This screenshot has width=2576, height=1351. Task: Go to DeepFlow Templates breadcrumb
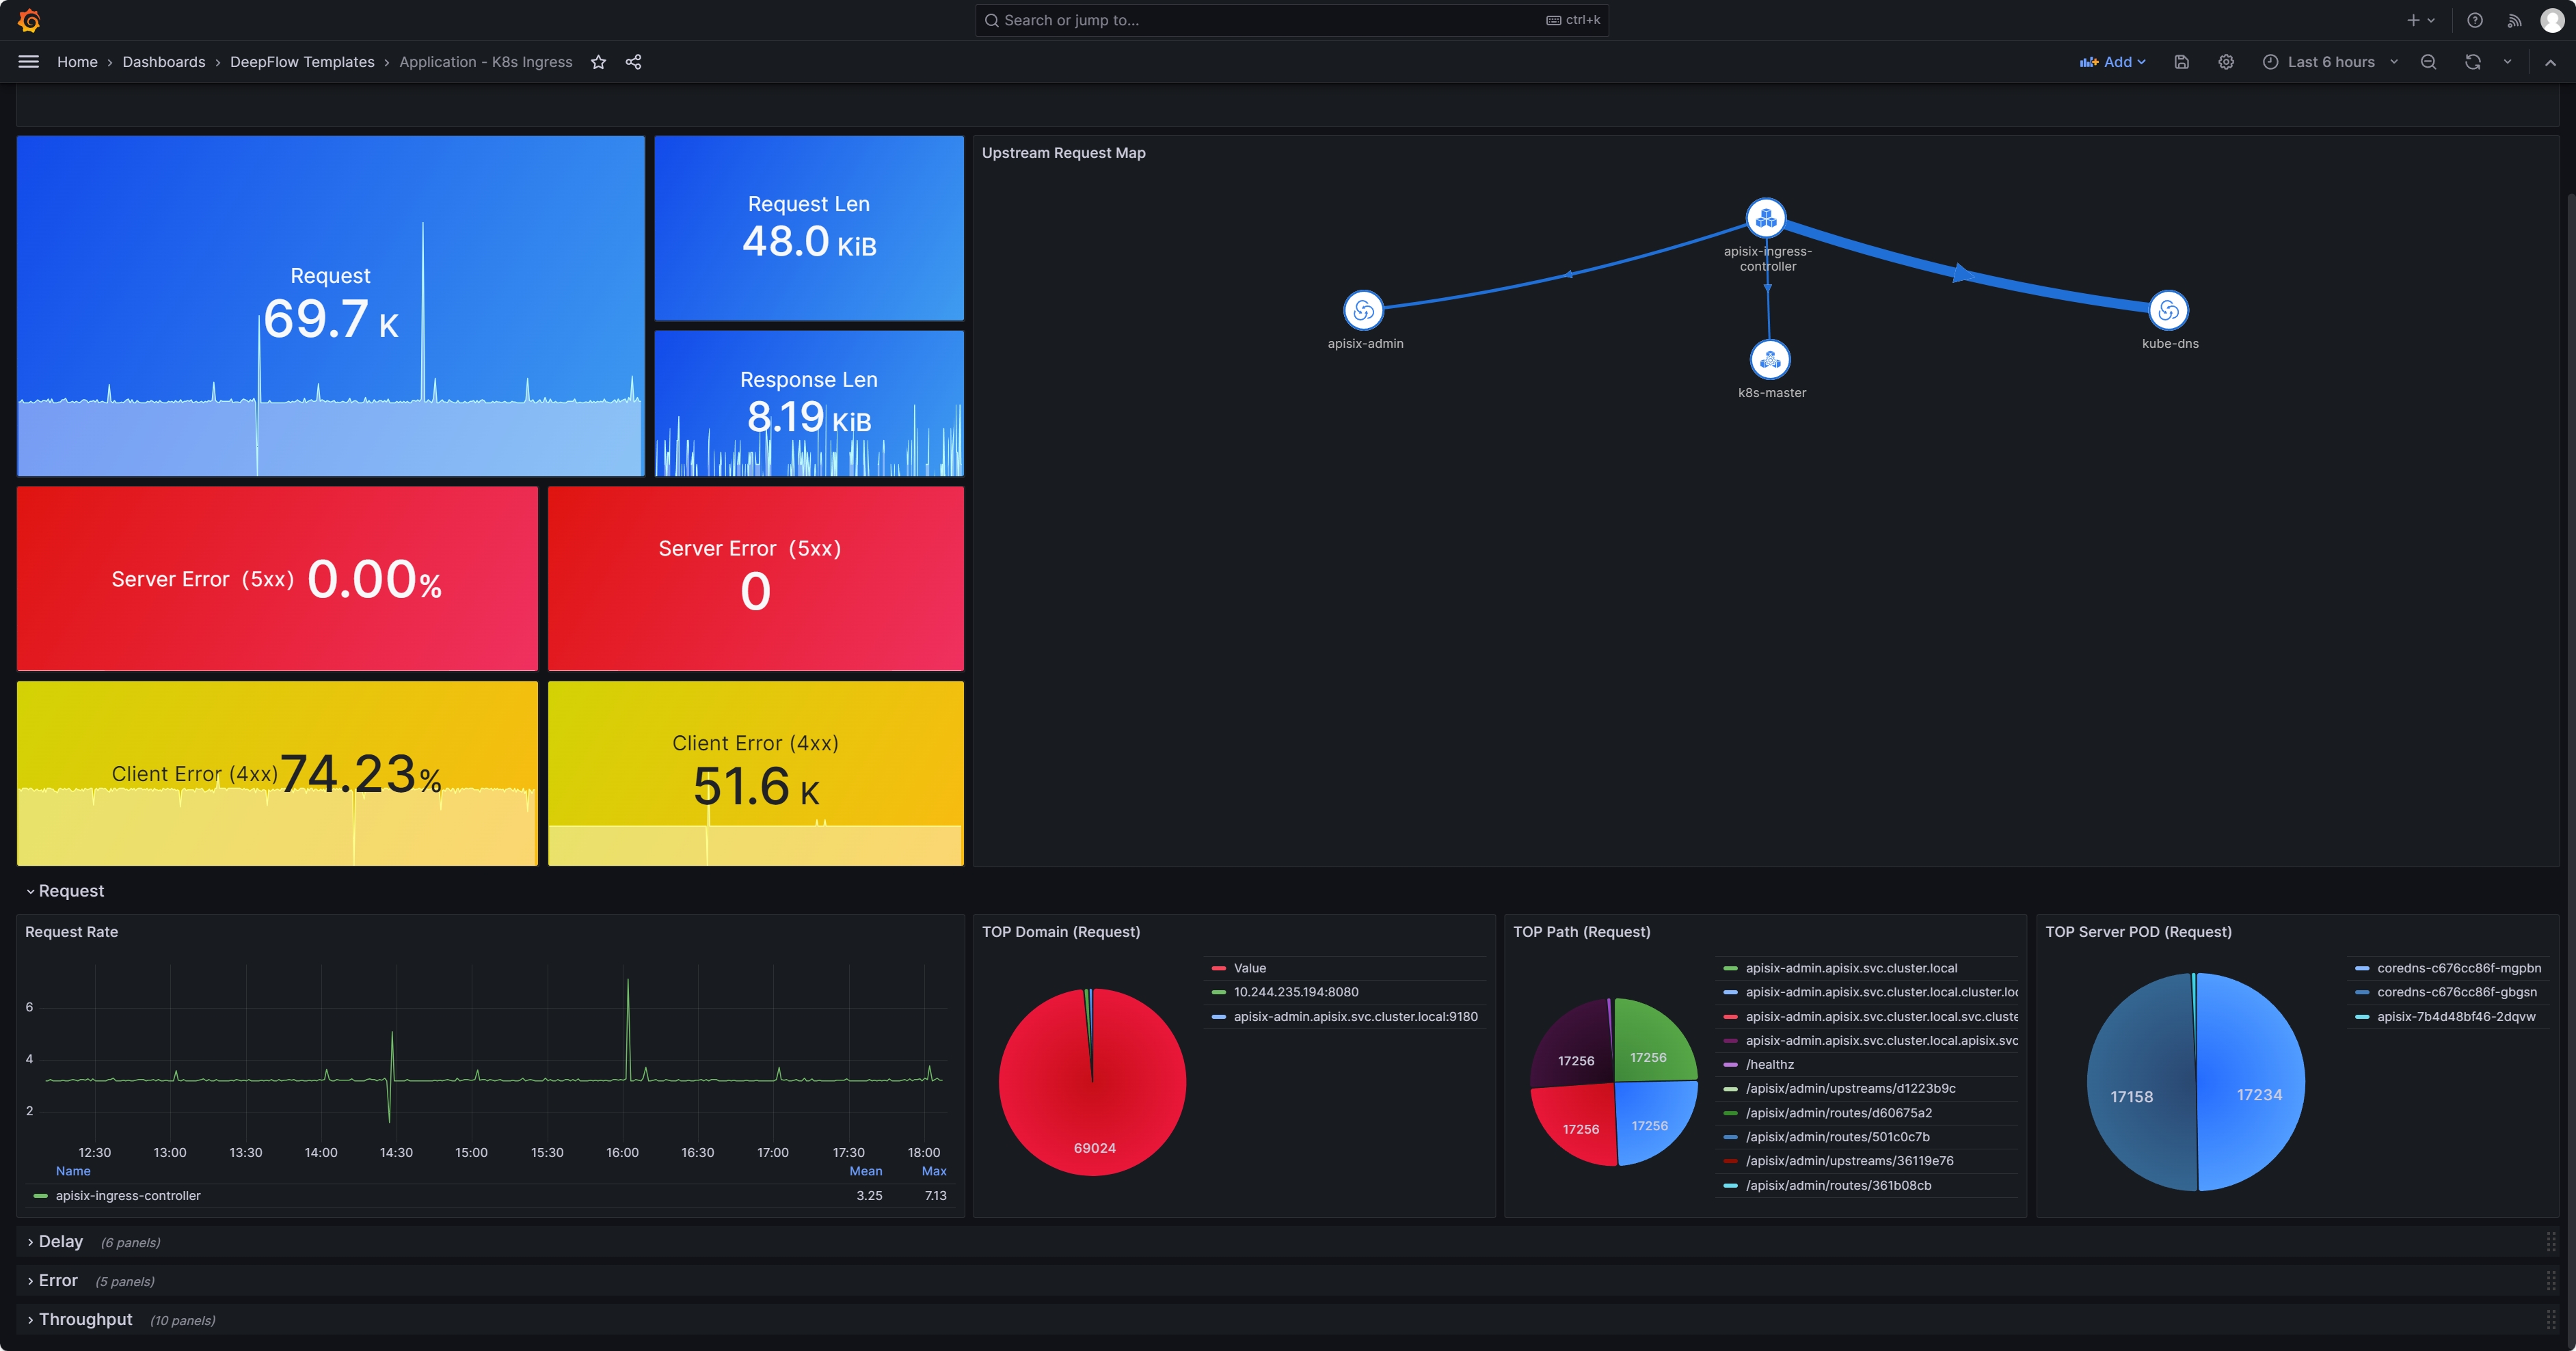point(302,62)
